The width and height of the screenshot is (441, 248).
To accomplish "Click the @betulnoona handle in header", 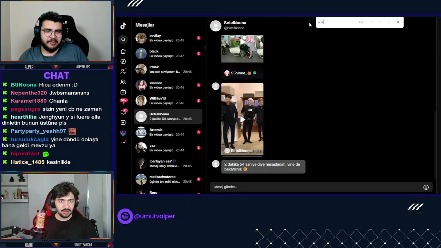I will pyautogui.click(x=234, y=28).
